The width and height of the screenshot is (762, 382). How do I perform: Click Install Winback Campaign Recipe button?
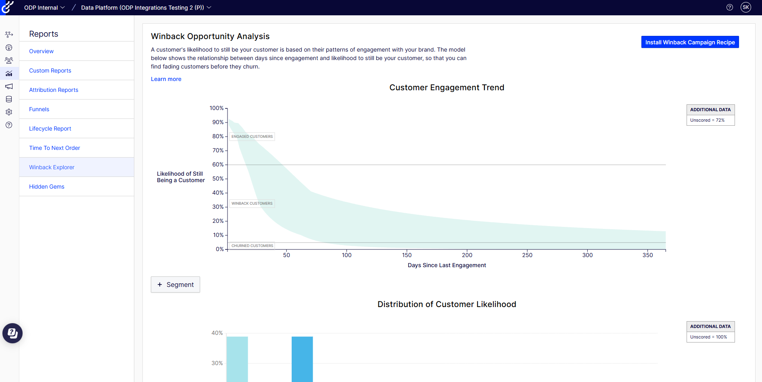(690, 42)
